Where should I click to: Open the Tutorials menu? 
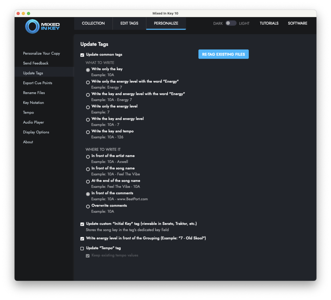coord(269,23)
